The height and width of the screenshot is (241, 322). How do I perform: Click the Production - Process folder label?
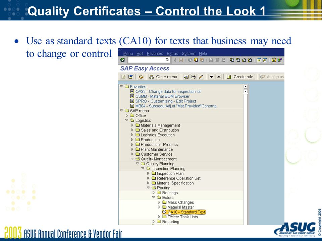pos(159,145)
